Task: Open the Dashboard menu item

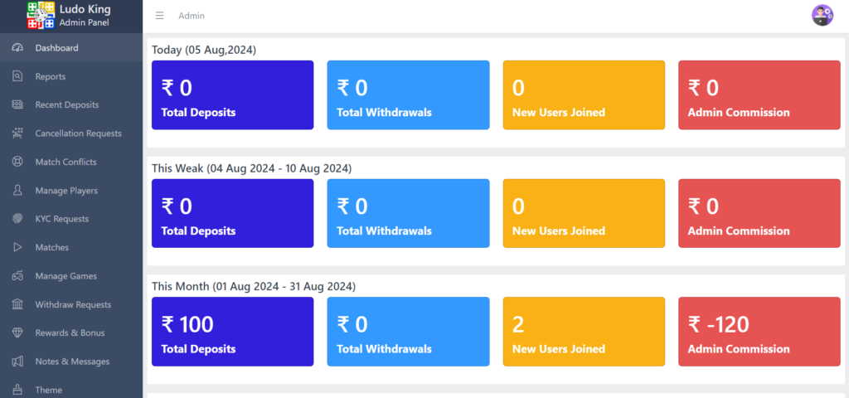Action: click(x=71, y=47)
